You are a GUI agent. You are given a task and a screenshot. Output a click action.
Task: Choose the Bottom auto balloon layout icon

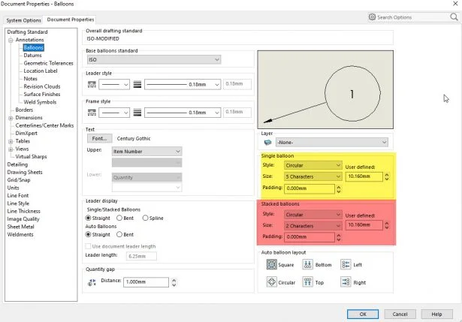click(308, 264)
